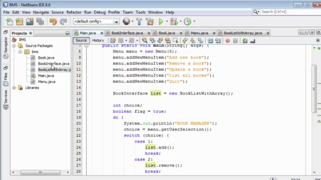Click the Shift Line Left icon
Screen dimensions: 321x180
[x=210, y=40]
